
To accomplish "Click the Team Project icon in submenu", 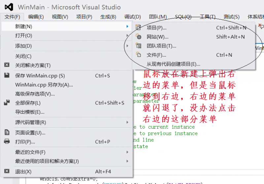I will click(x=138, y=46).
